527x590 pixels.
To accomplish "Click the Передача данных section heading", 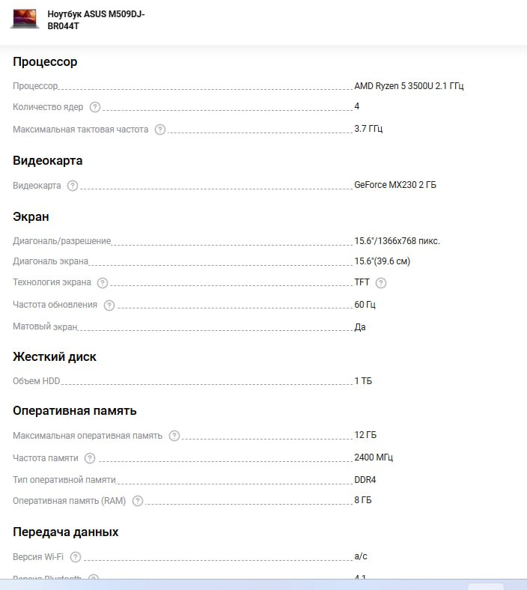I will click(66, 532).
